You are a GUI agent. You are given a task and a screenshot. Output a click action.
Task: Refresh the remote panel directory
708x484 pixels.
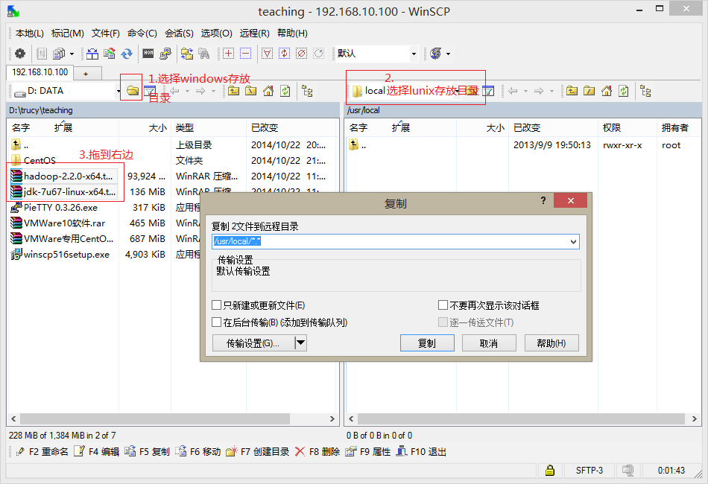tap(624, 91)
